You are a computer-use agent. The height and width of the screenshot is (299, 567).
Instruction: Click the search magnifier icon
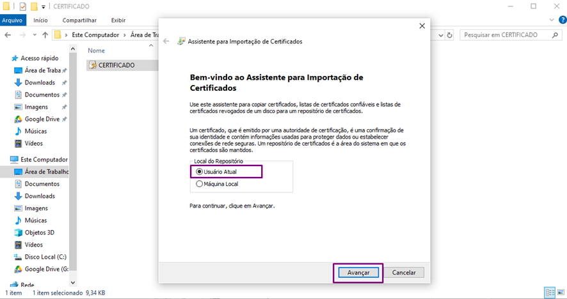555,35
